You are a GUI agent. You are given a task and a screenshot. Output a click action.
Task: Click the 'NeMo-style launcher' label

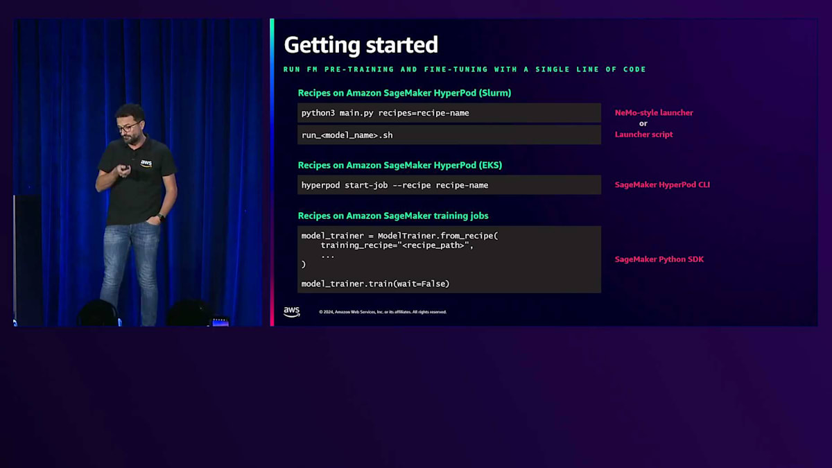click(654, 112)
